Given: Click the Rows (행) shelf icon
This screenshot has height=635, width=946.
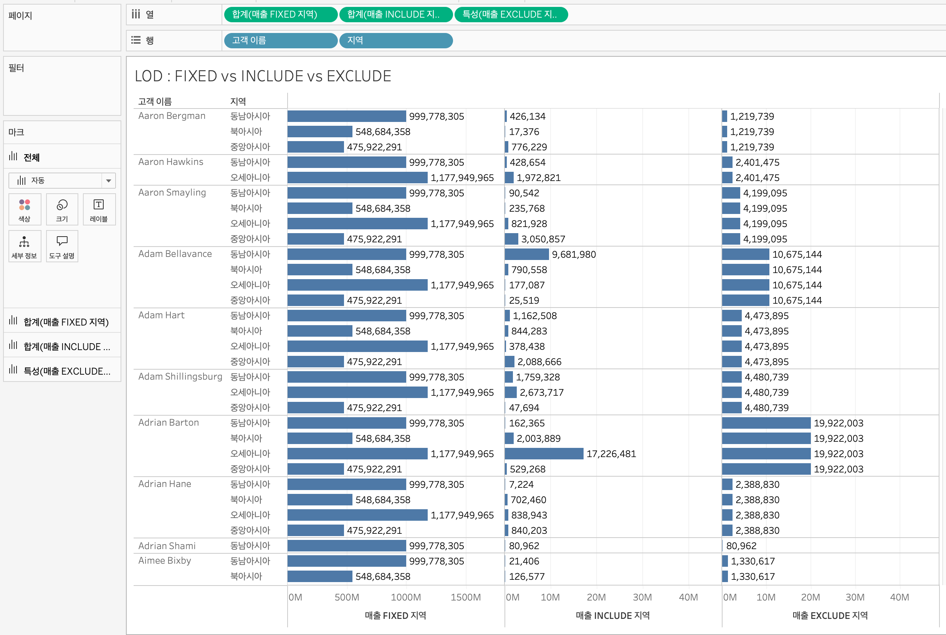Looking at the screenshot, I should [136, 40].
